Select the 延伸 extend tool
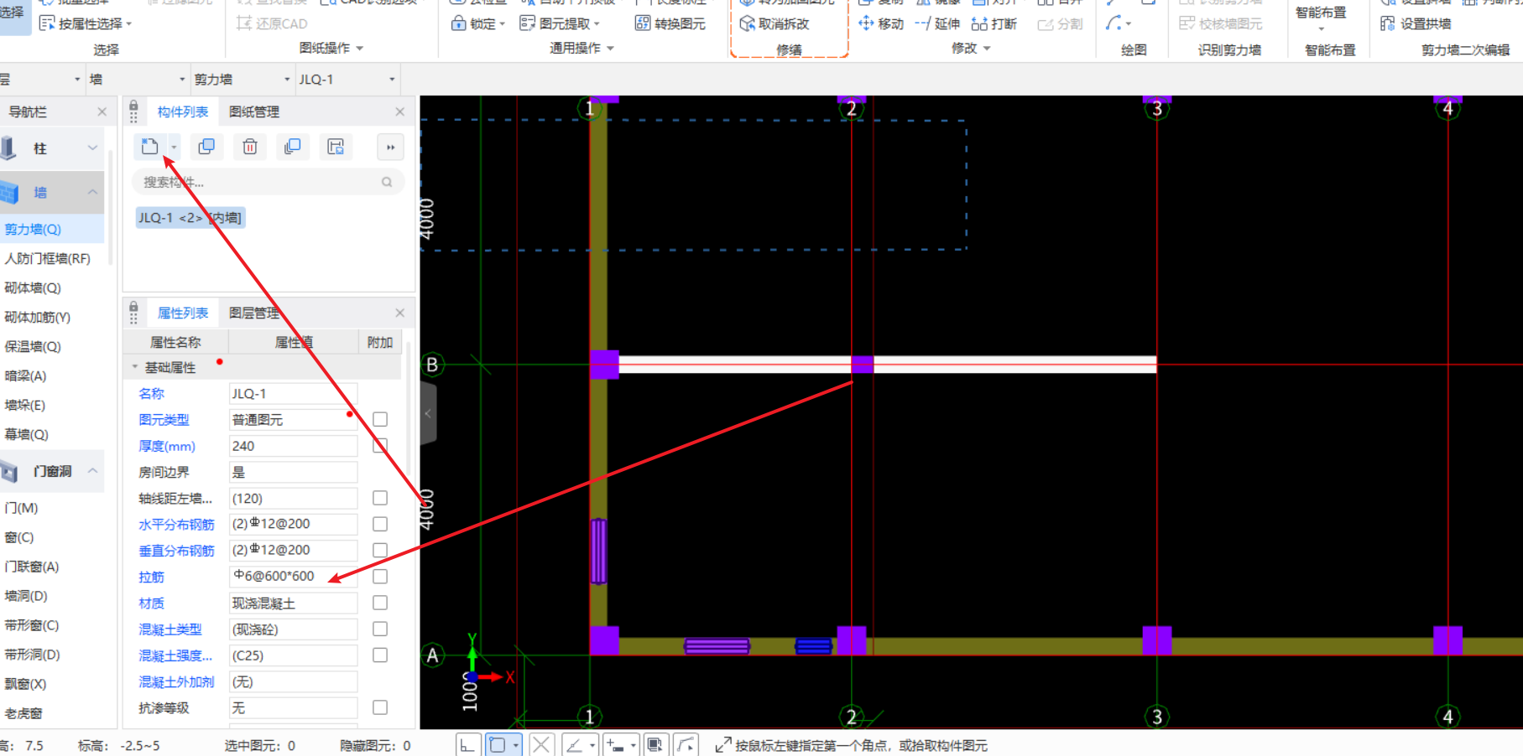Screen dimensions: 1523x756 pyautogui.click(x=936, y=23)
